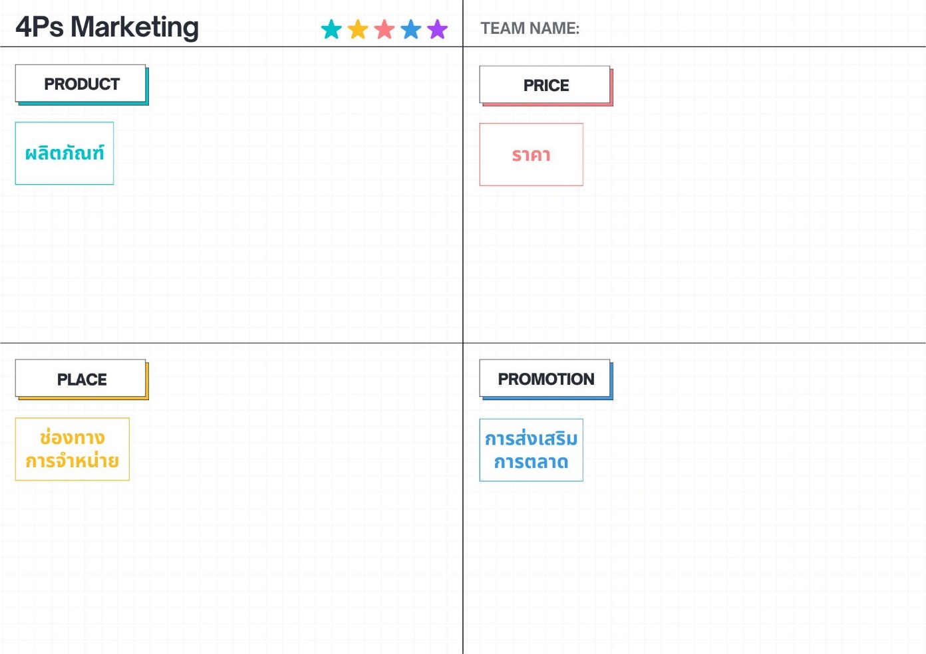Select the blue star icon
The image size is (926, 654).
411,29
